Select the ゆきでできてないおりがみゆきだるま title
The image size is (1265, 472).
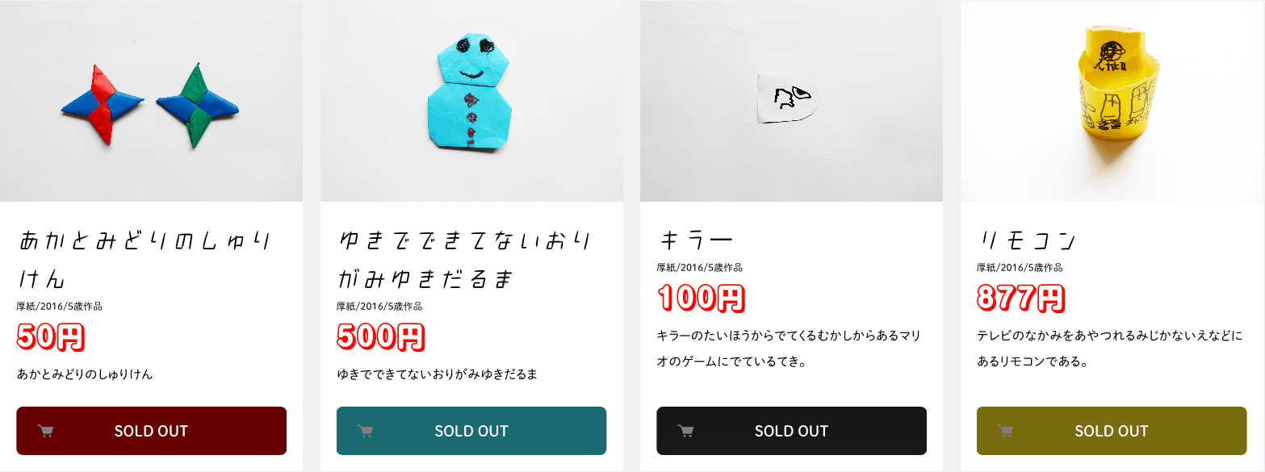[x=465, y=260]
